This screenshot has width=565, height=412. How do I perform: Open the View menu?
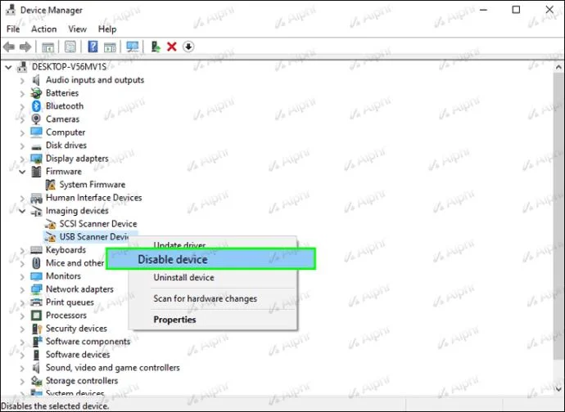click(x=78, y=29)
